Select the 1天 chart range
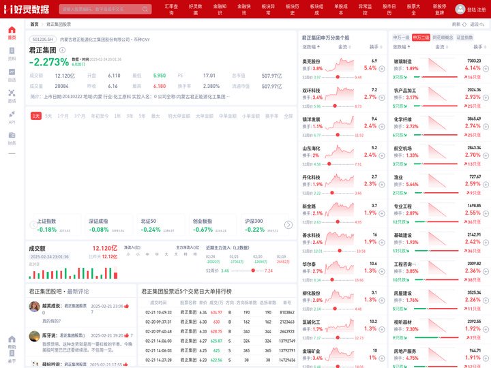491x368 pixels. point(36,116)
